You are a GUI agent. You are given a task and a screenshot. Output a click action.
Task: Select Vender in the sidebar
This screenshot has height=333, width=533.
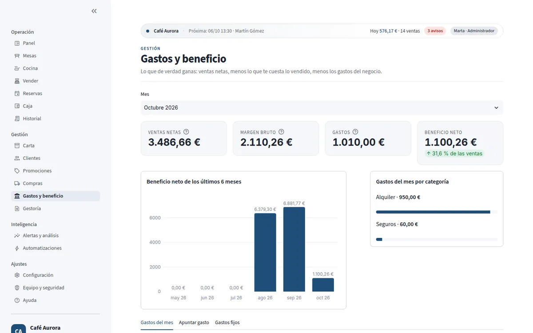(x=56, y=81)
